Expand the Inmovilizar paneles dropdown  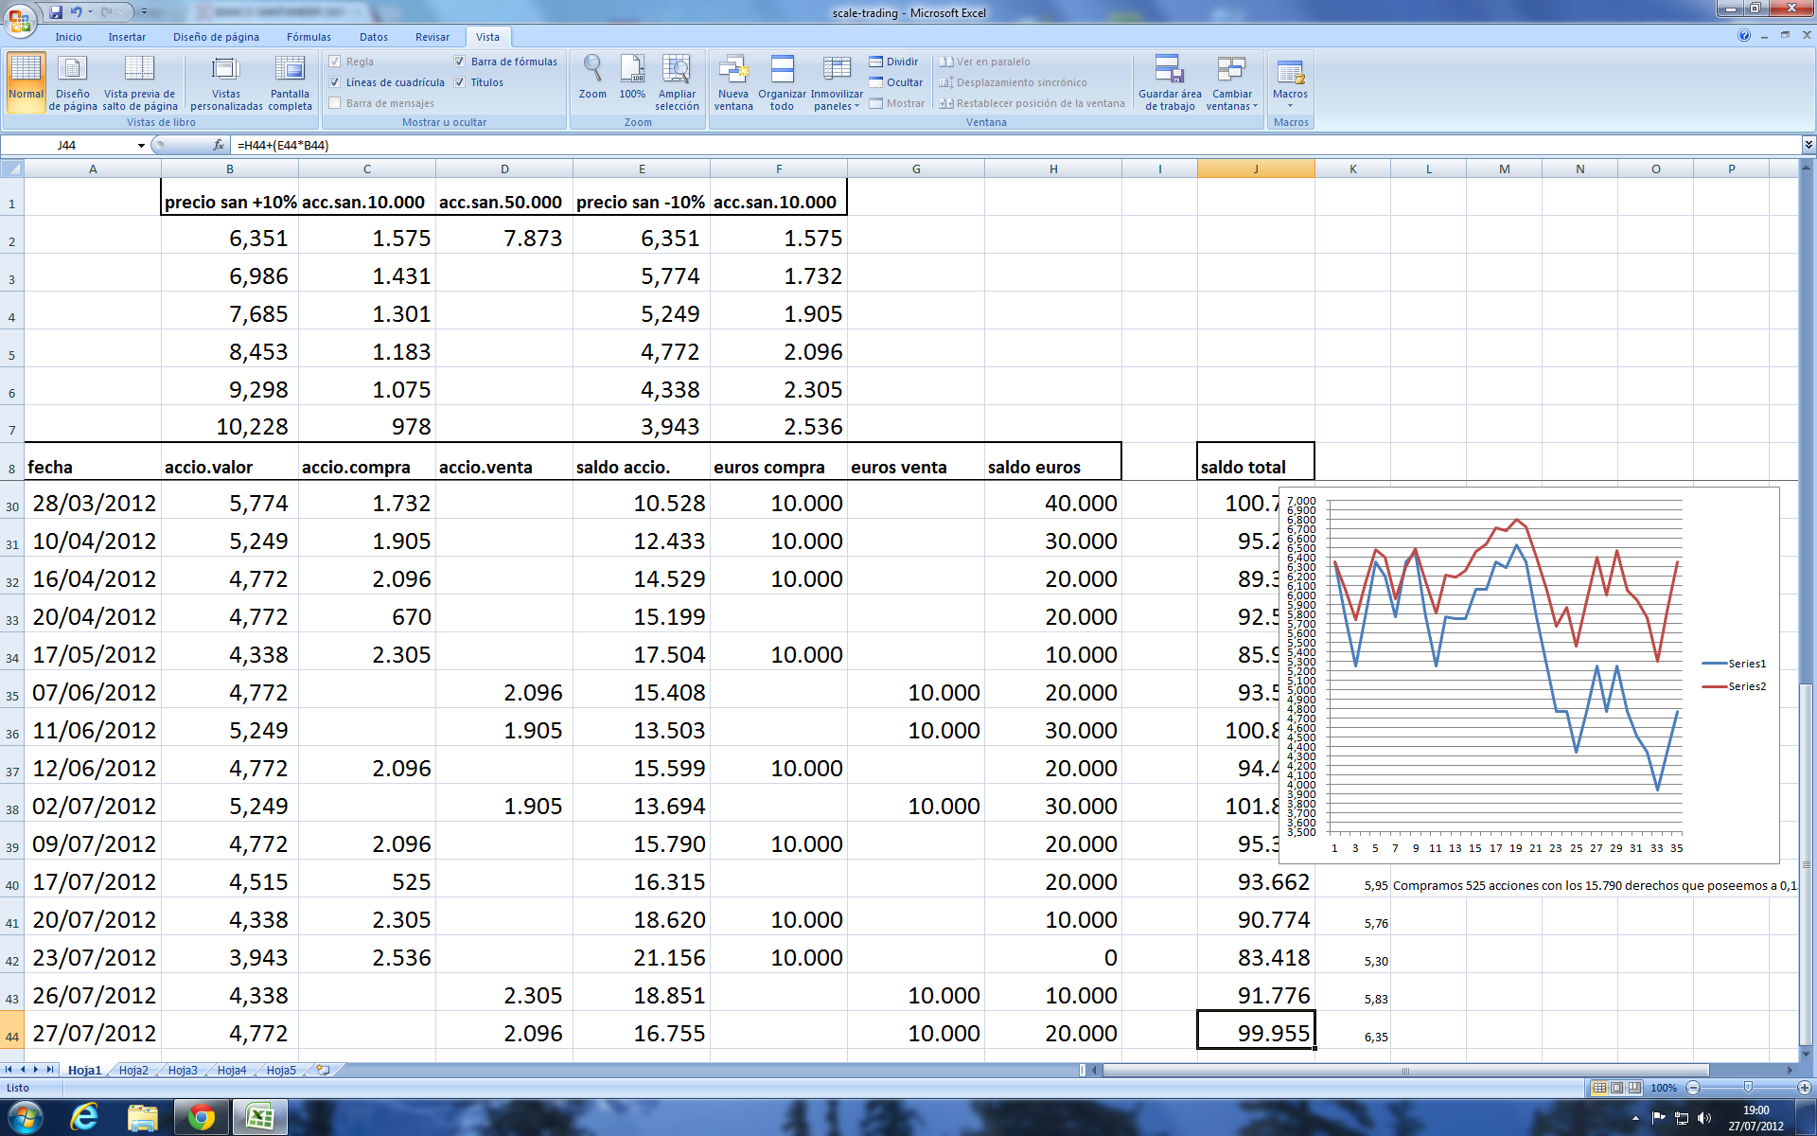click(837, 82)
